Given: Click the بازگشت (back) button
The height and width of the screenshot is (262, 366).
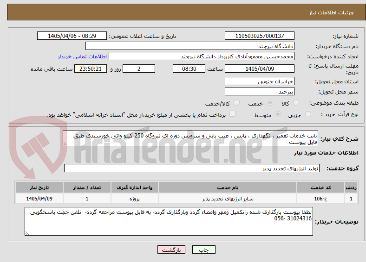Looking at the screenshot, I should [171, 250].
